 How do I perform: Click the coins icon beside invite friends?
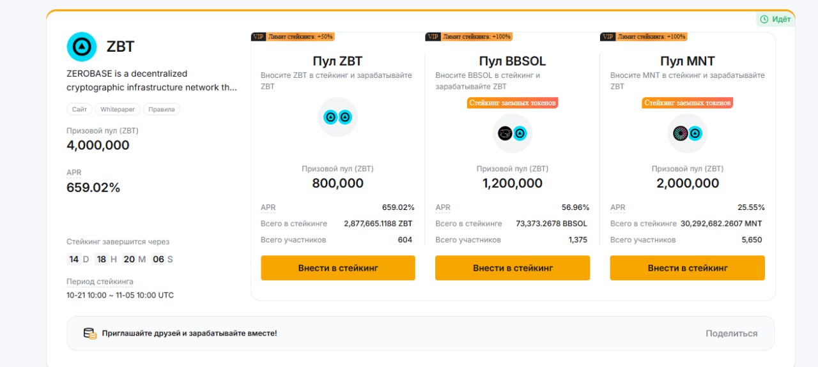point(90,333)
